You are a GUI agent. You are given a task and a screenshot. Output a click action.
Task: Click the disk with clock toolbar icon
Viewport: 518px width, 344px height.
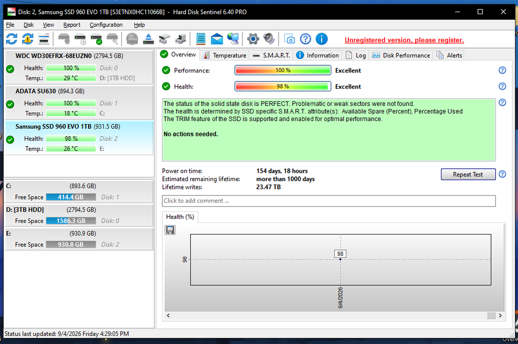pyautogui.click(x=80, y=39)
